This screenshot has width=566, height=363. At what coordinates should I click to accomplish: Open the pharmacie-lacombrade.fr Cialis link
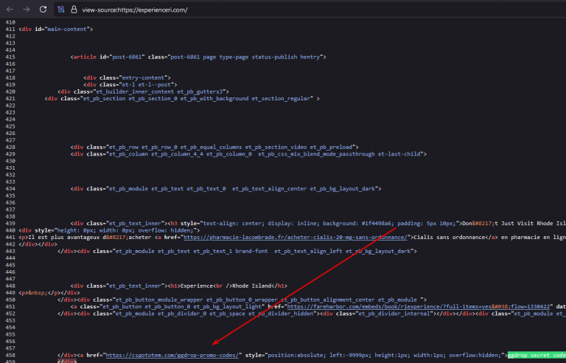pyautogui.click(x=296, y=237)
